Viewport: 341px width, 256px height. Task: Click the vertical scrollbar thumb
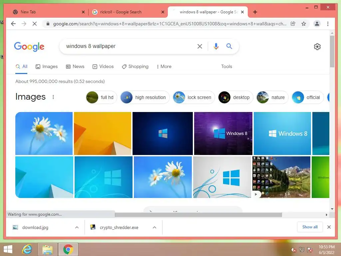(x=332, y=51)
